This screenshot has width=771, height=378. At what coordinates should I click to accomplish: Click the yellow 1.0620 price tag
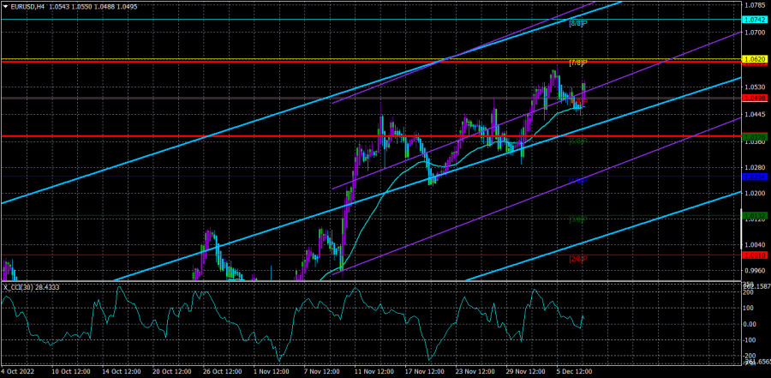754,60
